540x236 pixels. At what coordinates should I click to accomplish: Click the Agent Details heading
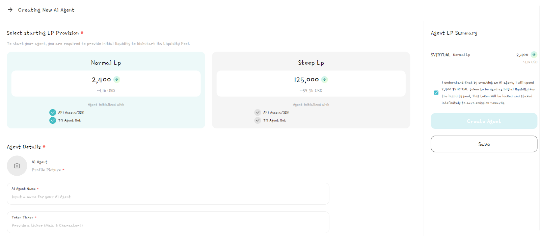pyautogui.click(x=24, y=147)
